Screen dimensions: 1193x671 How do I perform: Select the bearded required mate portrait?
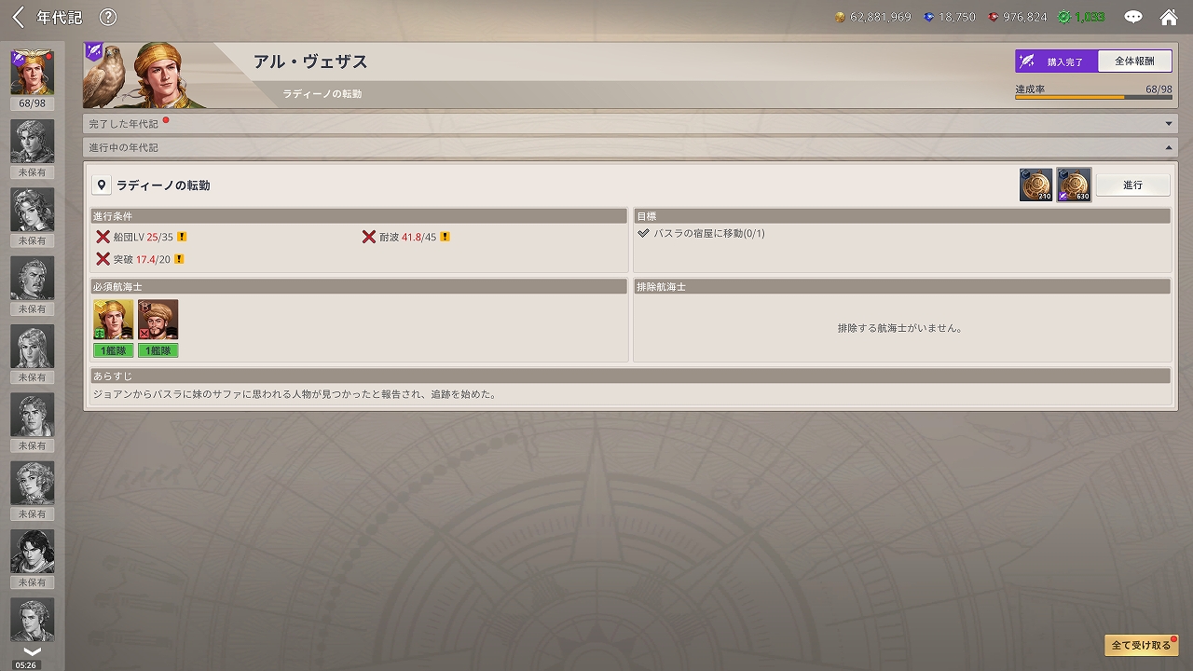pyautogui.click(x=158, y=320)
